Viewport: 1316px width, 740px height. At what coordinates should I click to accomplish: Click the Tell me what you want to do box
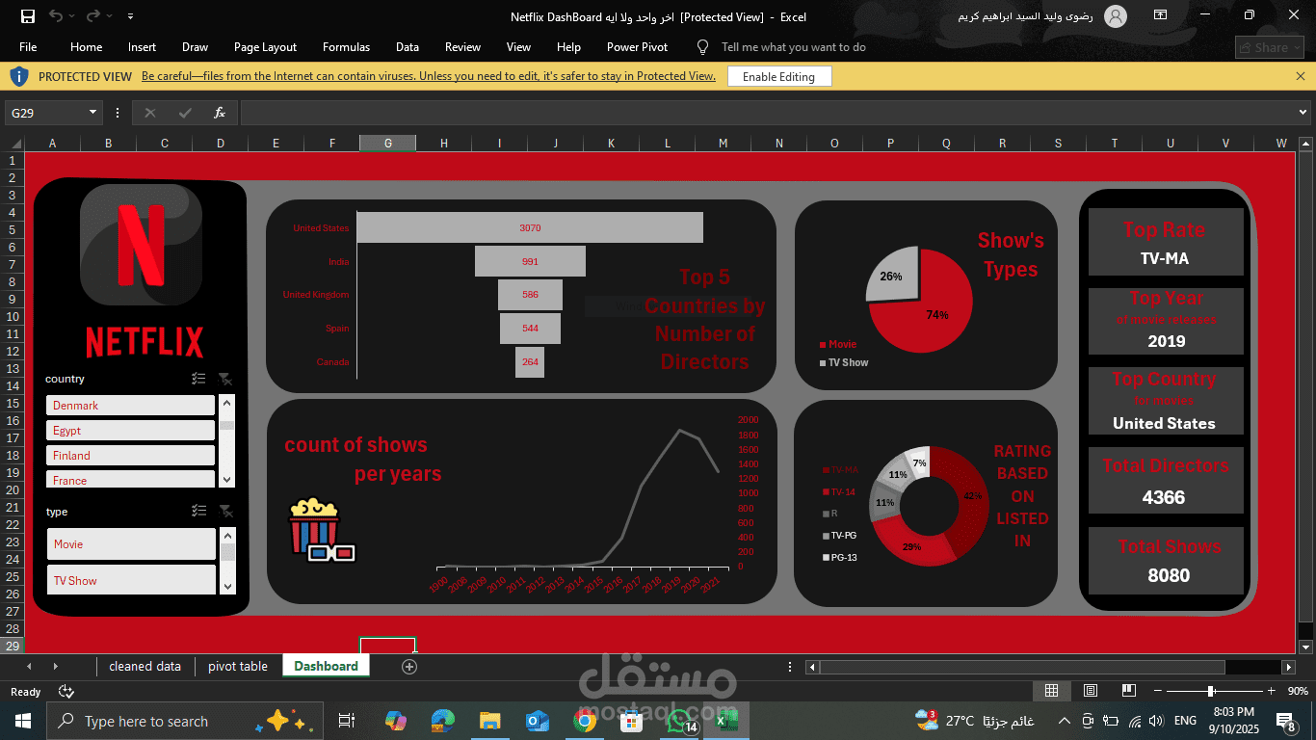pos(794,47)
